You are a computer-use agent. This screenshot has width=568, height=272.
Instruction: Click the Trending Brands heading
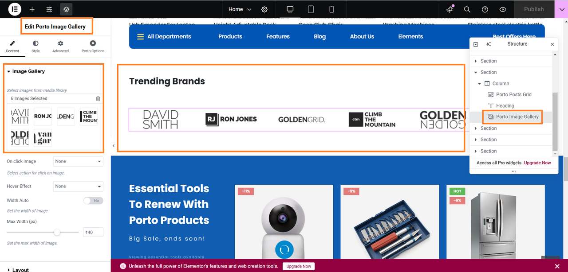pyautogui.click(x=167, y=82)
